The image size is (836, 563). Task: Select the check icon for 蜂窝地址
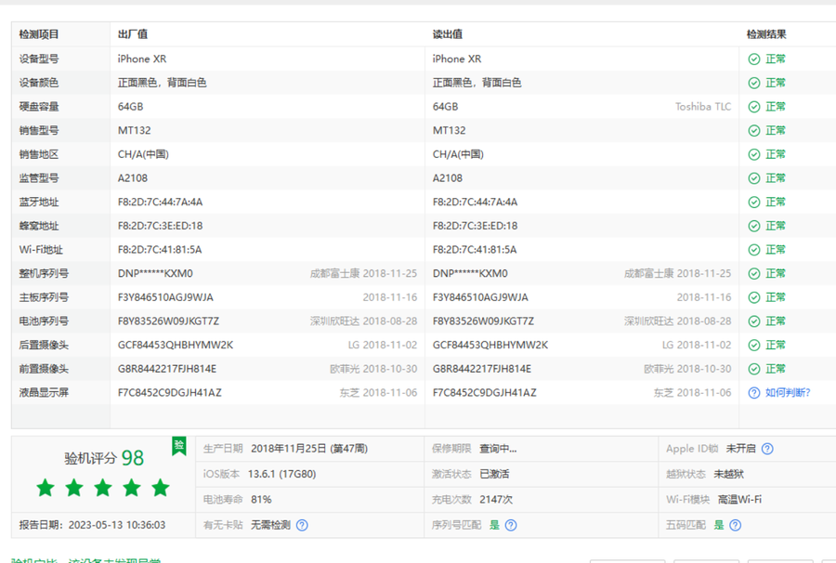click(x=754, y=226)
